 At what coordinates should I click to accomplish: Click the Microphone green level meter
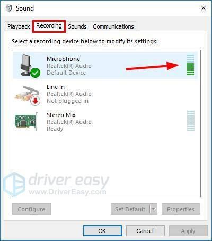click(190, 65)
